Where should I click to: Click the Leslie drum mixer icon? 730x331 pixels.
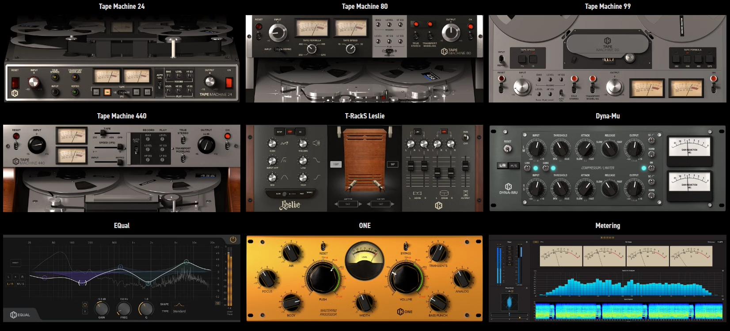click(x=444, y=194)
